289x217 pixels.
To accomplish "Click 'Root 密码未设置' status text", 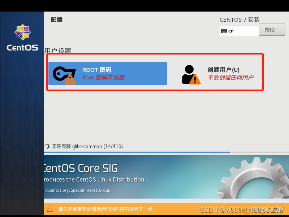I will tap(103, 77).
